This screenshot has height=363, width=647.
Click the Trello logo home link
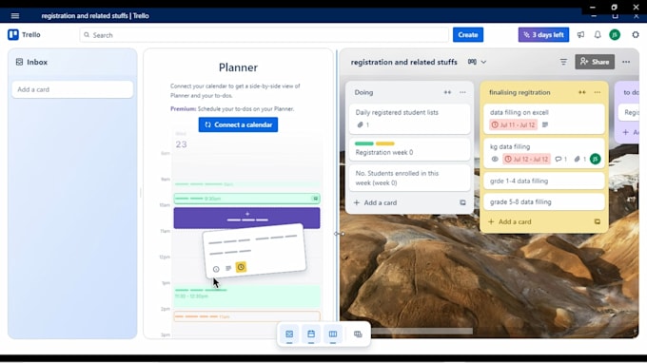pyautogui.click(x=24, y=34)
